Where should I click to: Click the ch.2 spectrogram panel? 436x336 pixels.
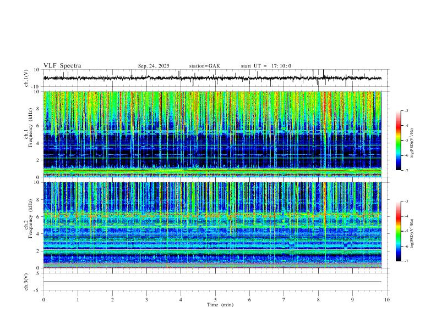[212, 225]
